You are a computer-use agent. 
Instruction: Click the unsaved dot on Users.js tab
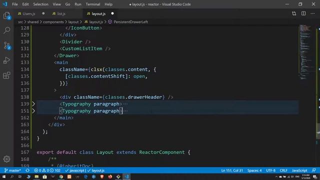click(x=43, y=13)
